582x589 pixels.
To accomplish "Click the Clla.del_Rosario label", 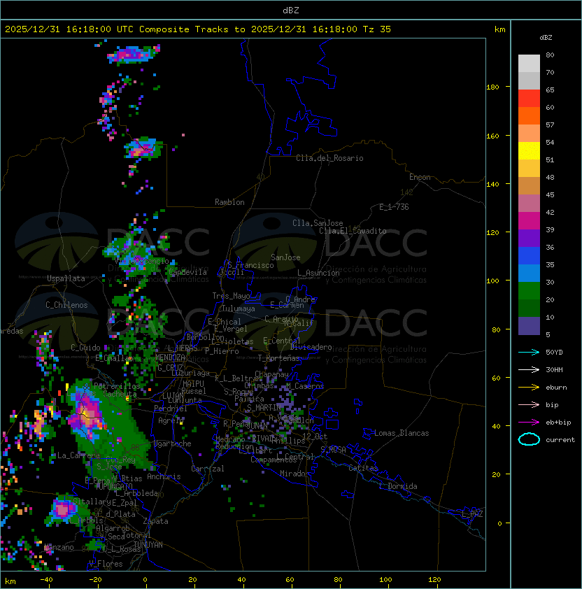I will tap(329, 158).
